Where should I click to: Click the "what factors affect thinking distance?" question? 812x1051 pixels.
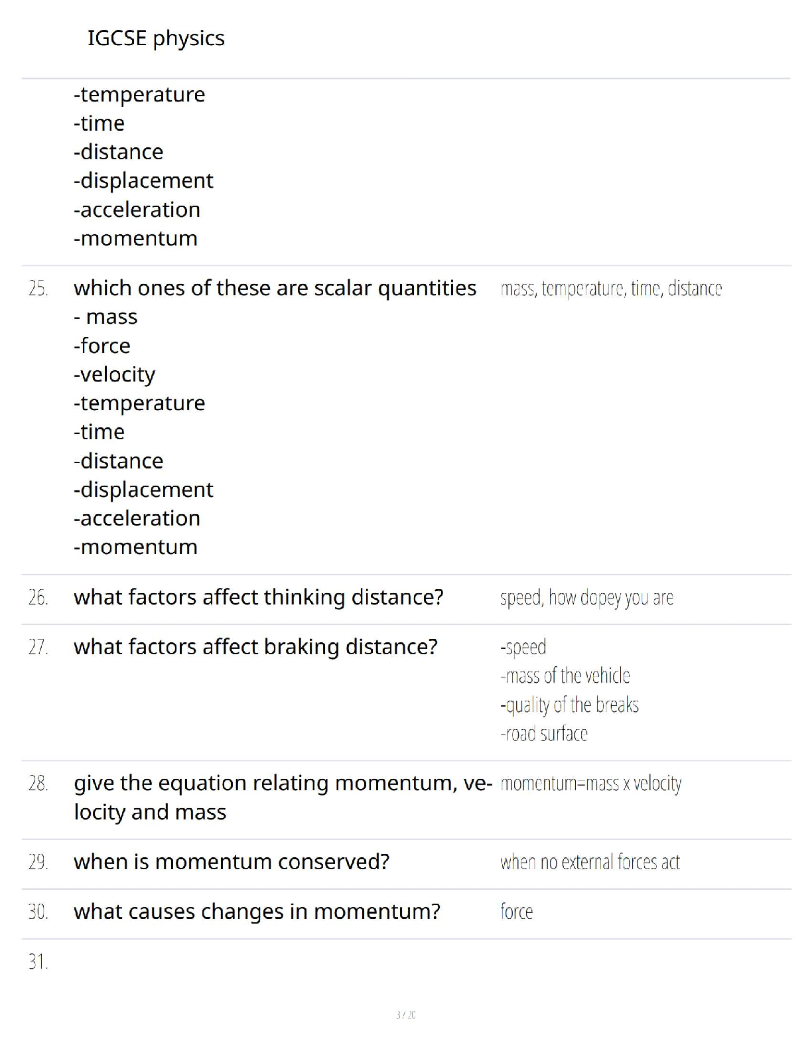point(258,597)
